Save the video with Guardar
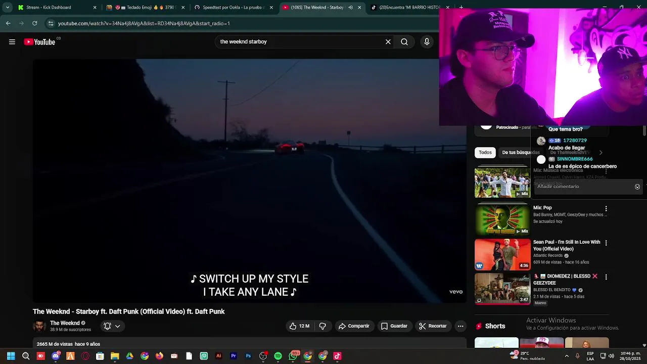 tap(394, 326)
